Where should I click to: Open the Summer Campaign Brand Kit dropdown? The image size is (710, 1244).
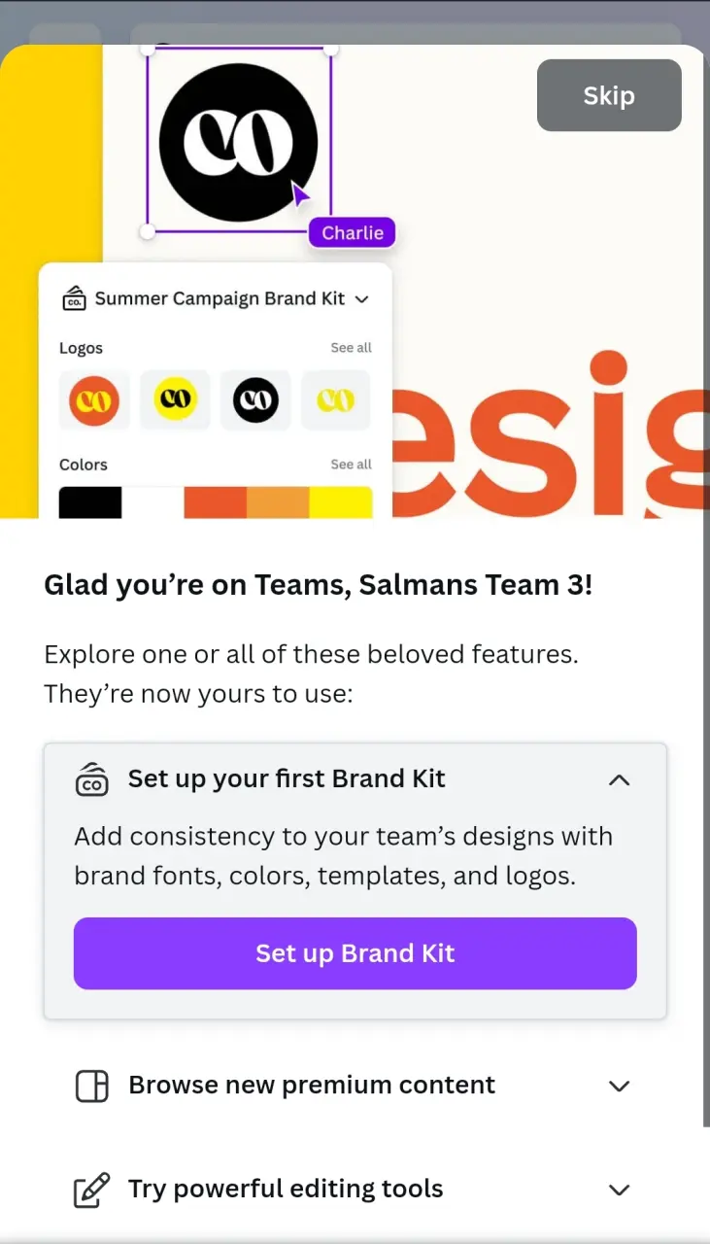pyautogui.click(x=362, y=299)
